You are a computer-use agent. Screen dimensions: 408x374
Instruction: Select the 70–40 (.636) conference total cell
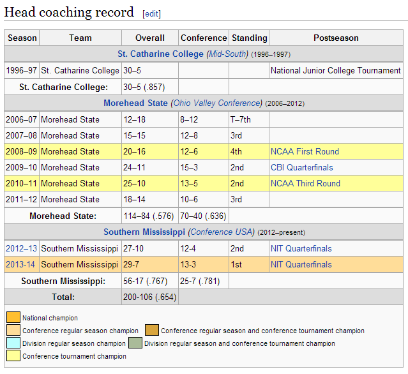(204, 216)
